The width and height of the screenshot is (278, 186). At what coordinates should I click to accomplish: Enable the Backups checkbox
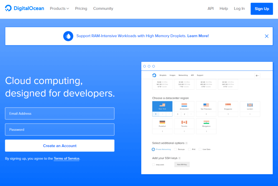coord(176,149)
